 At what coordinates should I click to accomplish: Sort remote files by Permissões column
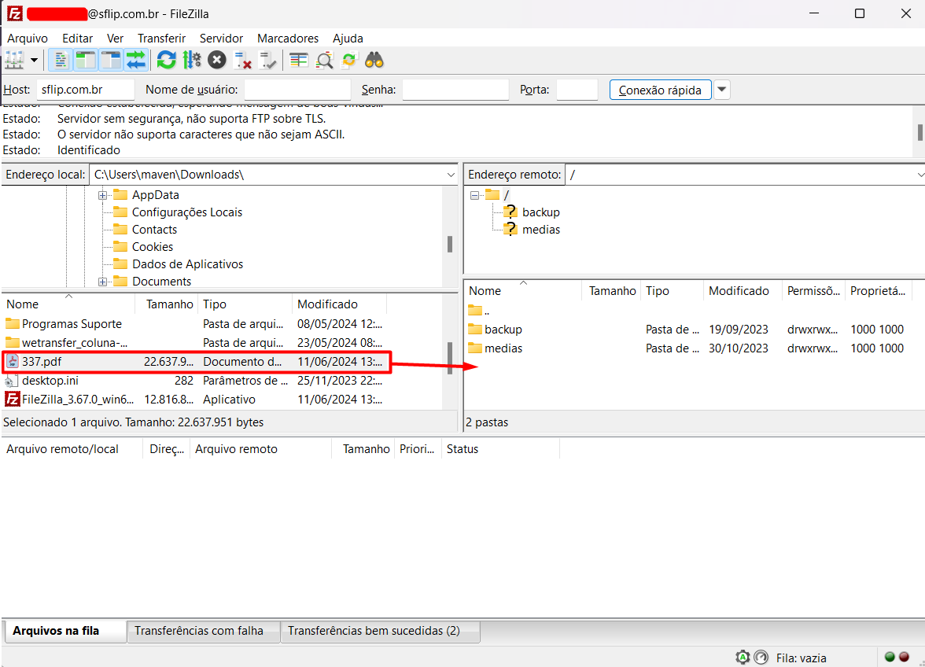(813, 291)
